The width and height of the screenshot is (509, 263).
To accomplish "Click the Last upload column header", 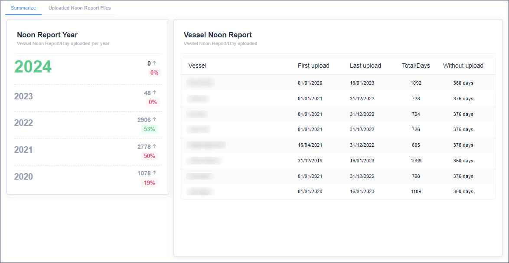I will 365,66.
